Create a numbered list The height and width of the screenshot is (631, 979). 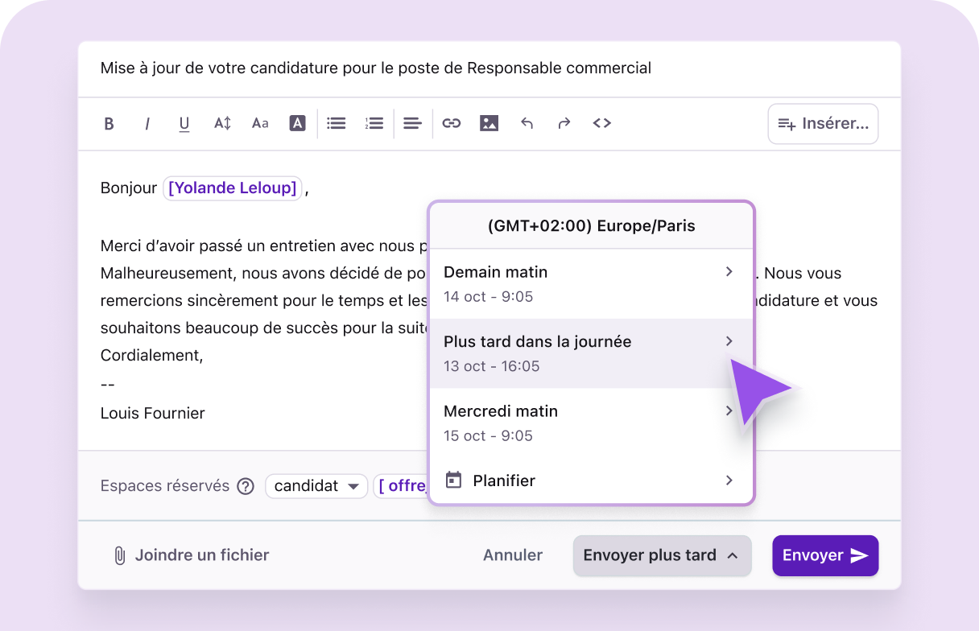[x=374, y=123]
